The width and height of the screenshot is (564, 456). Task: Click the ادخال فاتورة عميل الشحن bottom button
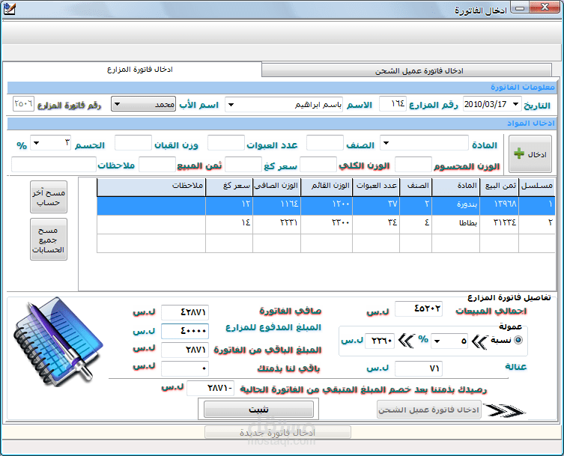429,410
